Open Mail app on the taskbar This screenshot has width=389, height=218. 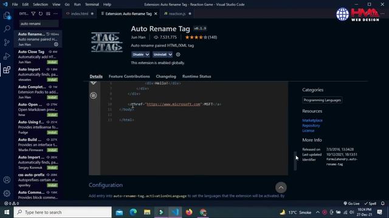119,213
